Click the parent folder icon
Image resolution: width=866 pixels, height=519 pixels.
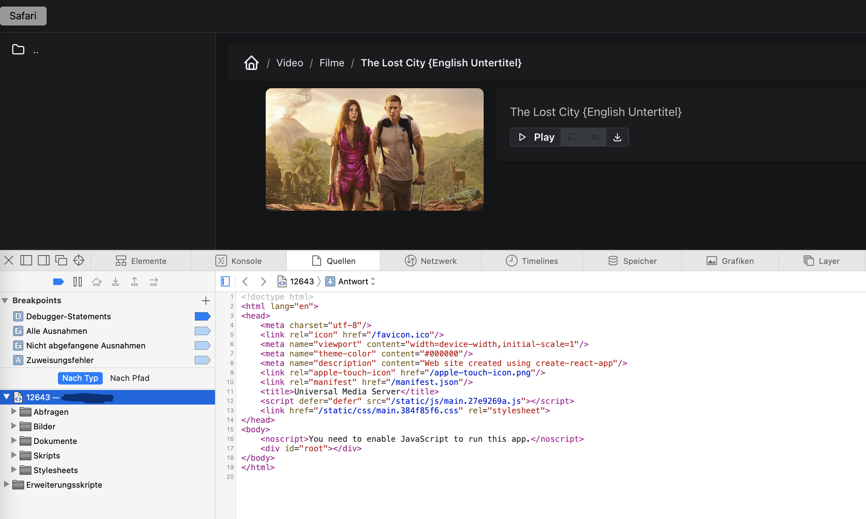18,49
